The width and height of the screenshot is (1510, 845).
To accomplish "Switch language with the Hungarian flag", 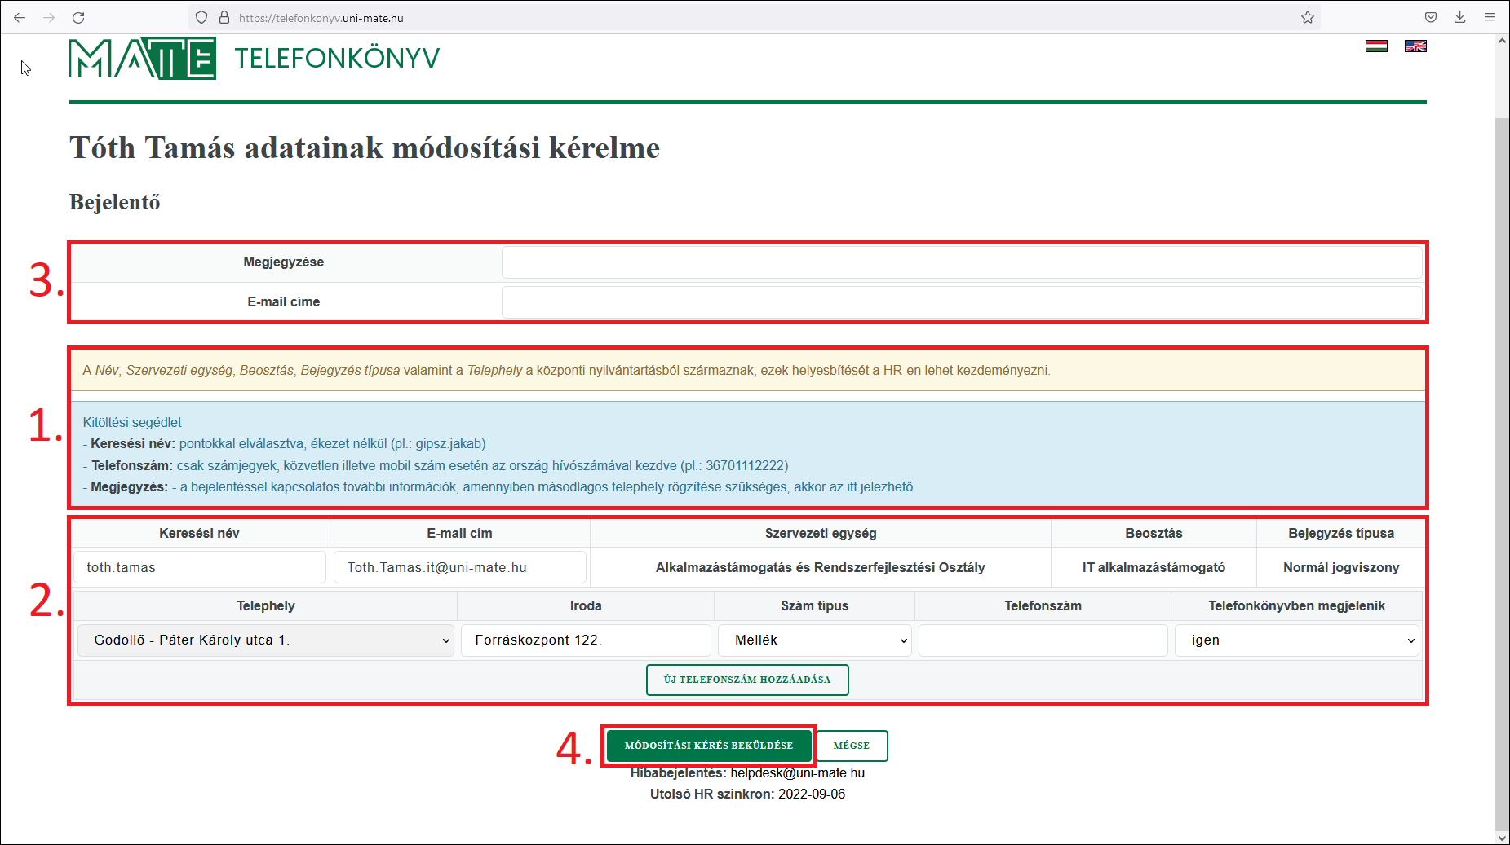I will tap(1376, 46).
